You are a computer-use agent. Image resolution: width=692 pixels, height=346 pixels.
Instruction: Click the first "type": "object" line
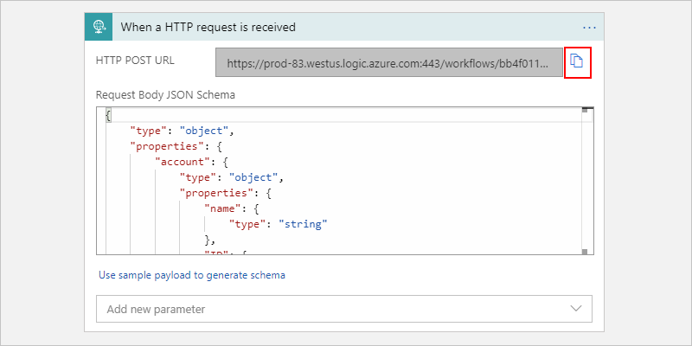click(183, 131)
